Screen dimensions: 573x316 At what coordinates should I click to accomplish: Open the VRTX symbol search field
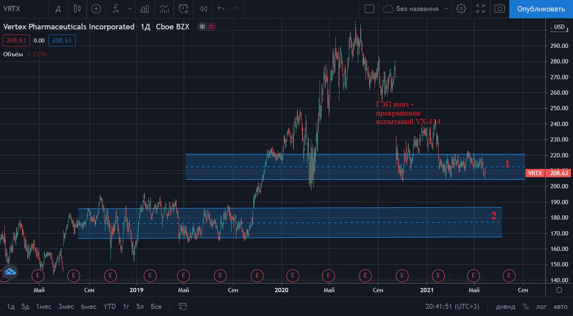coord(12,8)
